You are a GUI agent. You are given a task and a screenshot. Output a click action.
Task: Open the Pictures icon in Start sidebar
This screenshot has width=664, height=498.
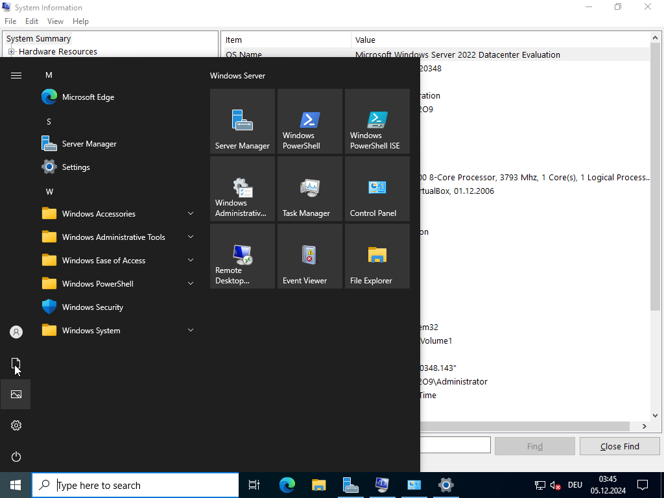click(x=16, y=394)
